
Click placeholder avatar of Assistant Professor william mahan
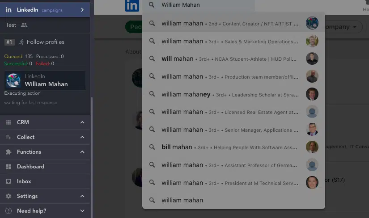click(x=312, y=165)
